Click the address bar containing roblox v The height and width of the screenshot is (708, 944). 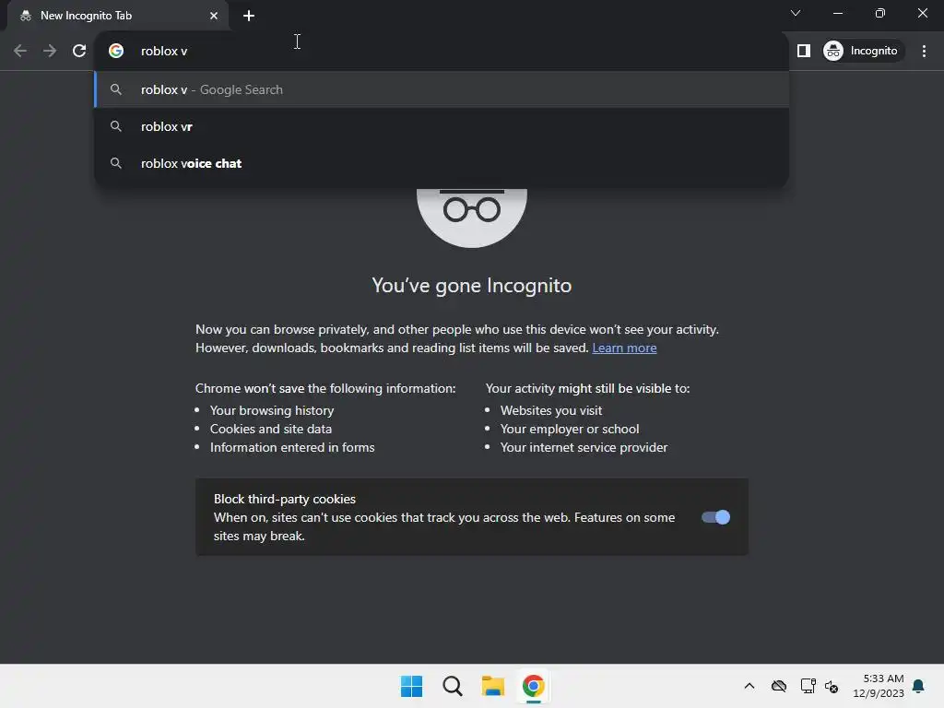(442, 52)
